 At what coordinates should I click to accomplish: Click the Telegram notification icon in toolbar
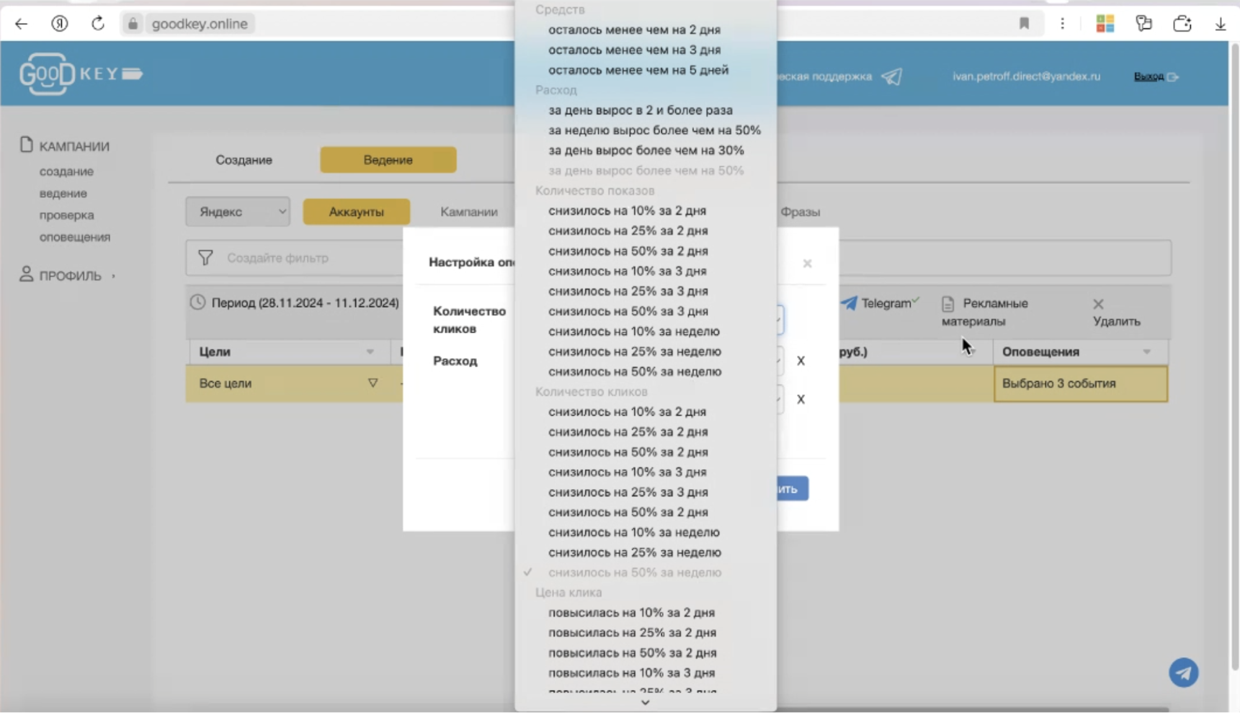(849, 303)
